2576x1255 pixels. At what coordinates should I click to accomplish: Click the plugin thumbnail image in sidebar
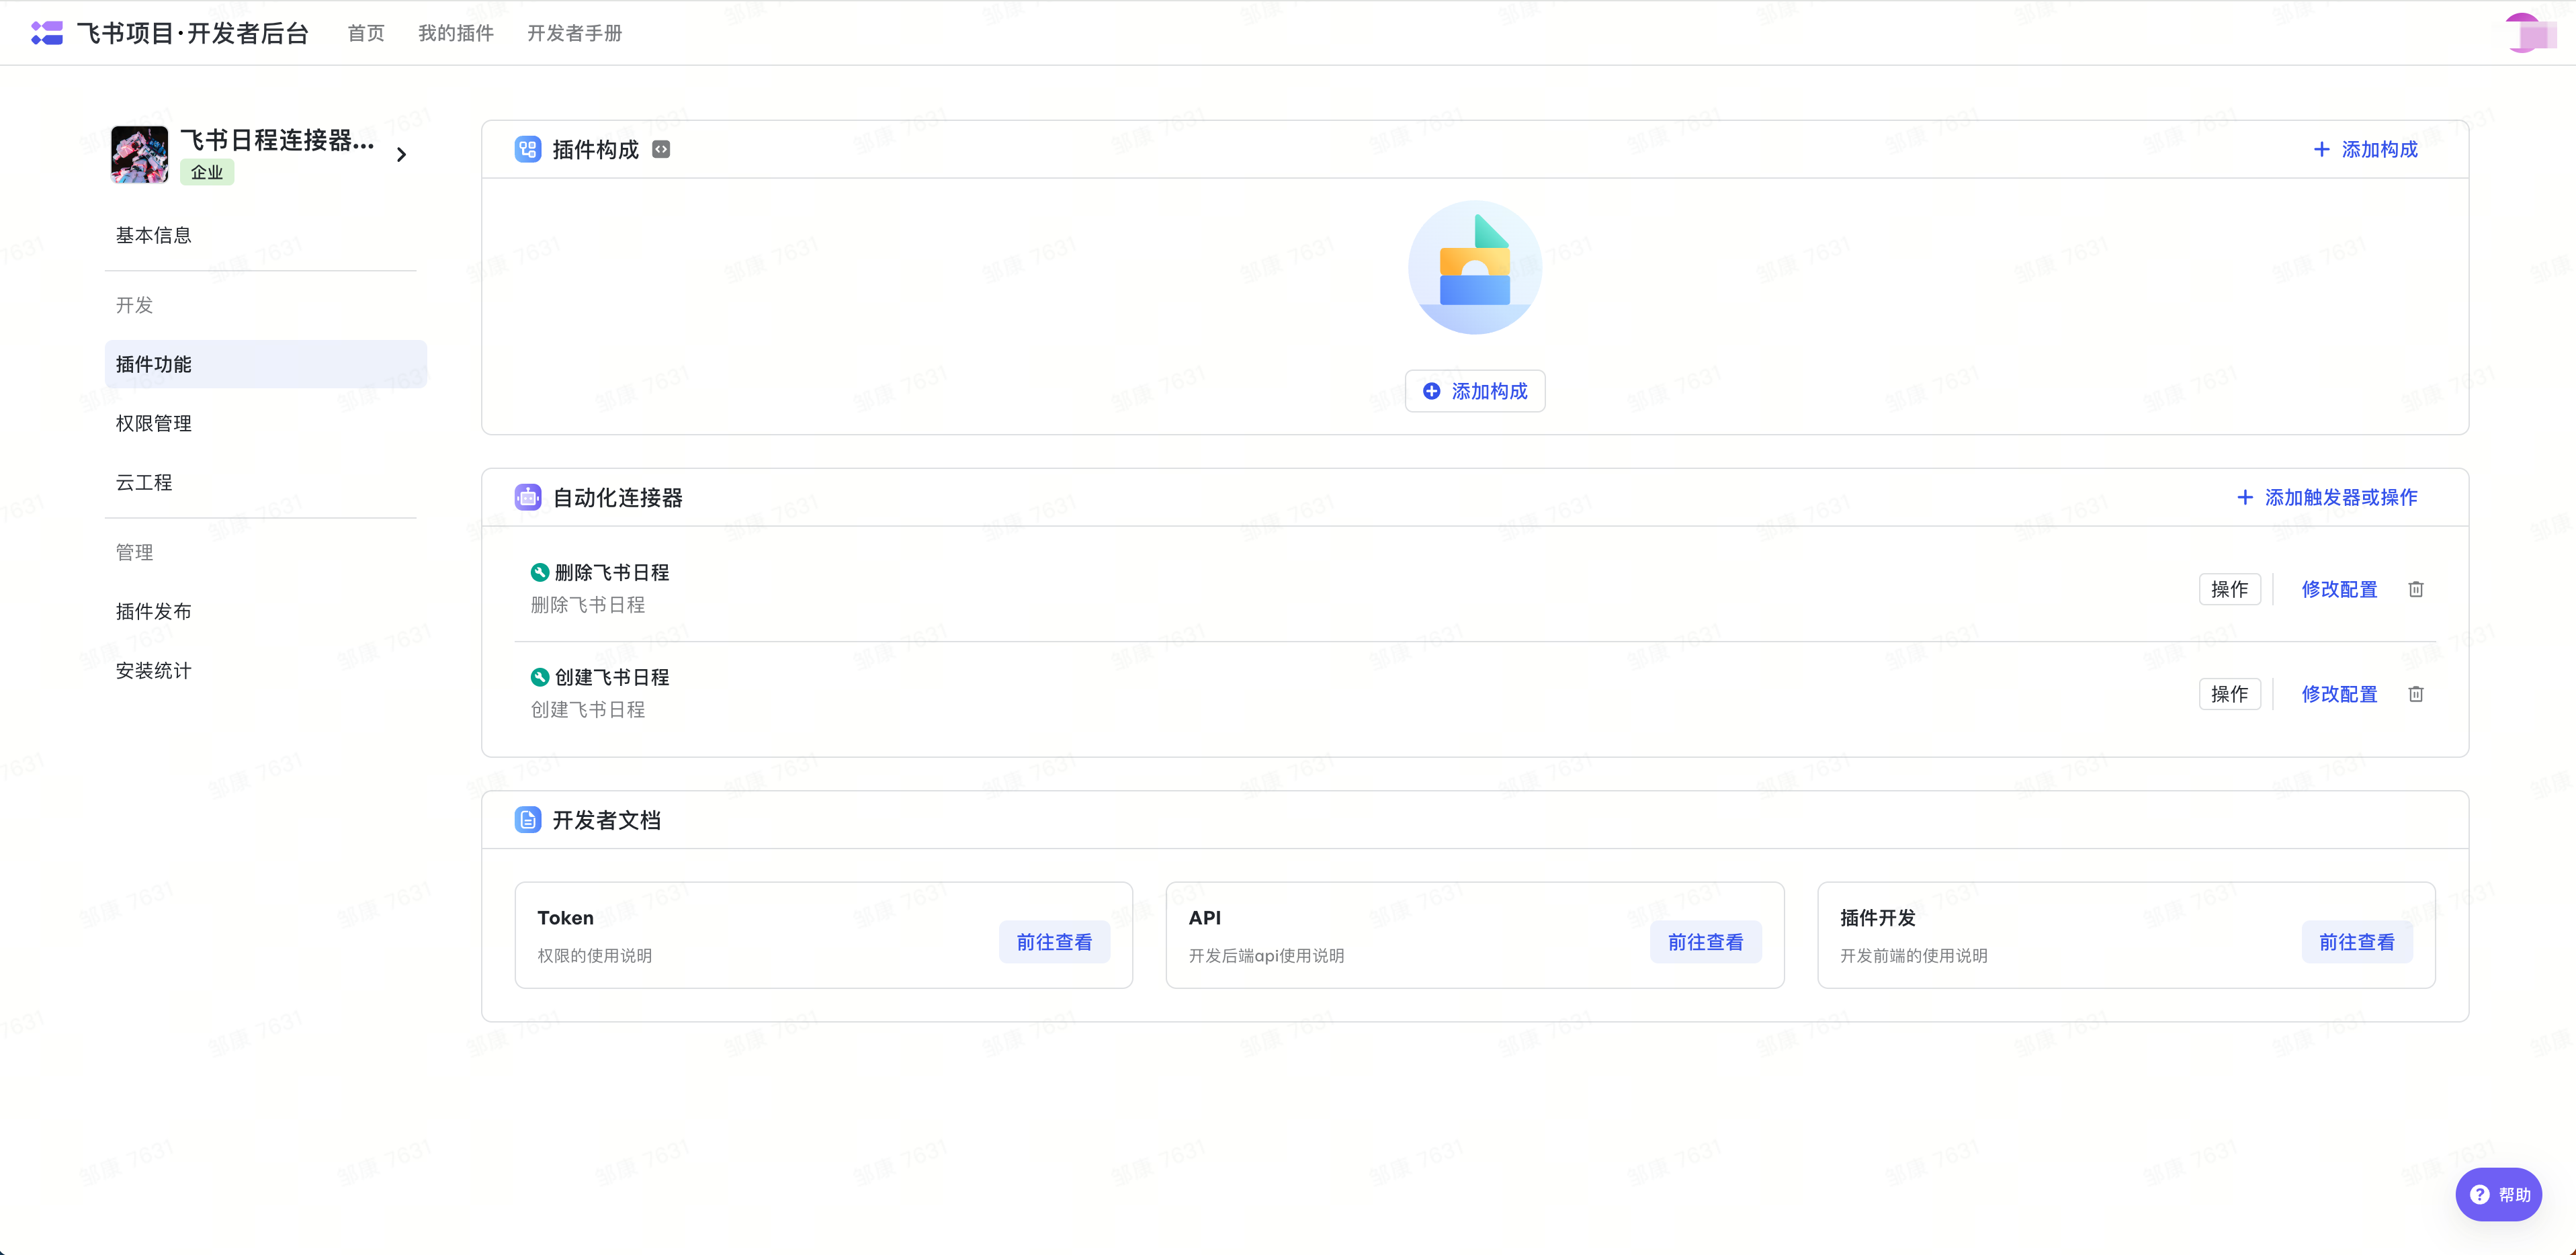[x=140, y=154]
